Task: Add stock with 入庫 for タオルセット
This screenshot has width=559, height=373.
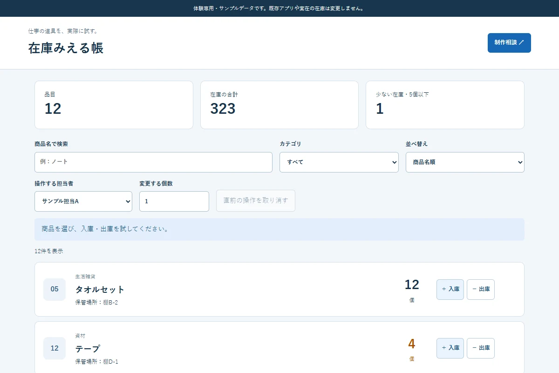Action: (450, 290)
